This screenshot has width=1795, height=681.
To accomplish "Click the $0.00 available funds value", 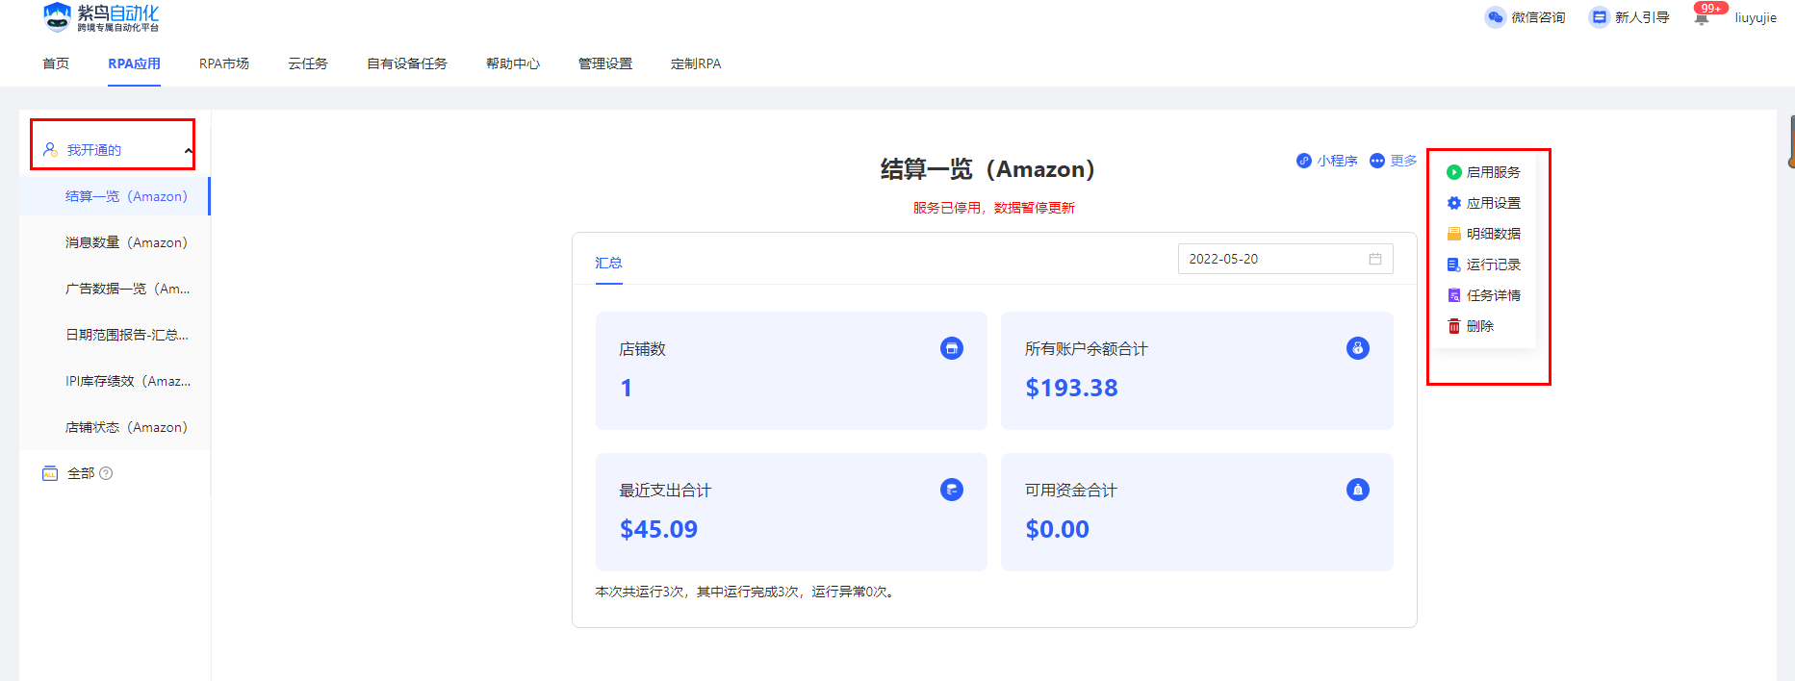I will click(1057, 529).
